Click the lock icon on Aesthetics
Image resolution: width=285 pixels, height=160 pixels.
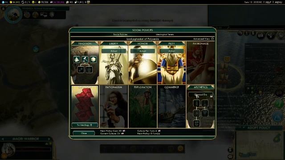tap(211, 96)
